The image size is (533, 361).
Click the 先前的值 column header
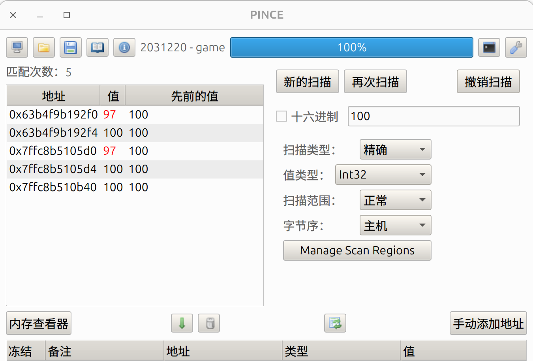194,96
